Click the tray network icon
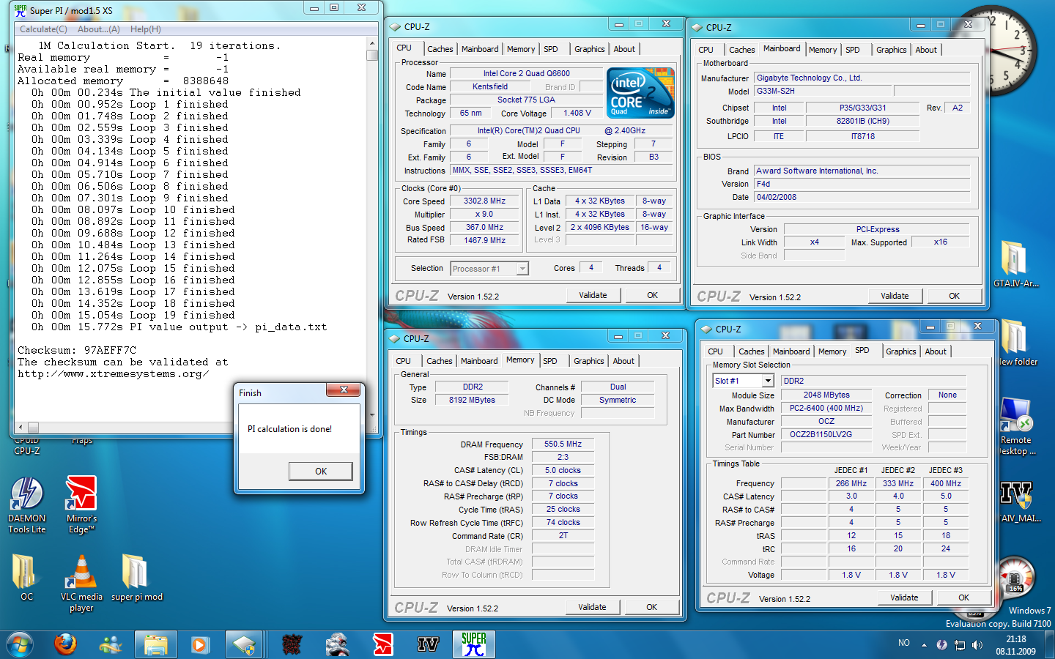Viewport: 1055px width, 659px height. pyautogui.click(x=960, y=645)
